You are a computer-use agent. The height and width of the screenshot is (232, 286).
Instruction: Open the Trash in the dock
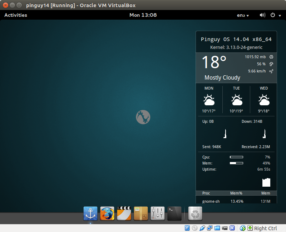[x=195, y=213]
